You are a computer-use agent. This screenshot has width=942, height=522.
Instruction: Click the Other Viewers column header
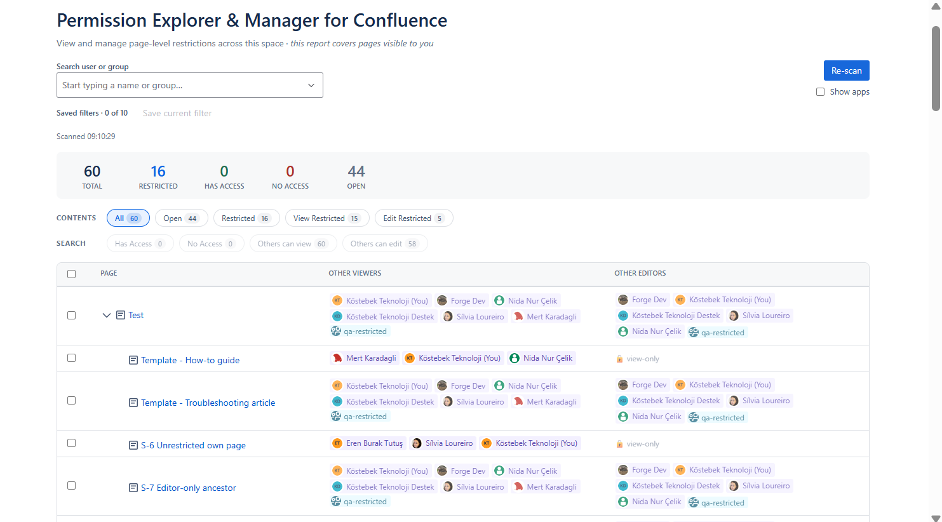[355, 273]
